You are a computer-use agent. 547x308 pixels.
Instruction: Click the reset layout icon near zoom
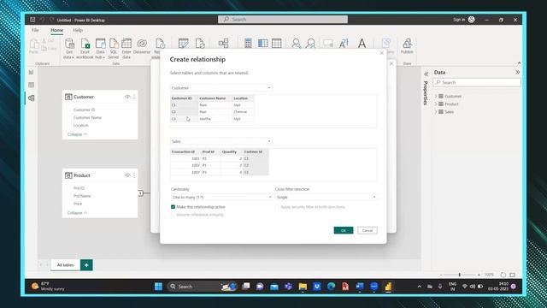point(503,275)
